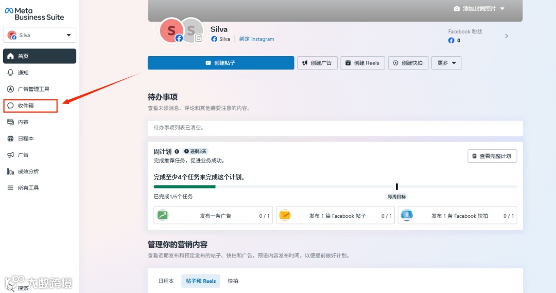
Task: Click the Meta Business Suite logo
Action: coord(34,14)
